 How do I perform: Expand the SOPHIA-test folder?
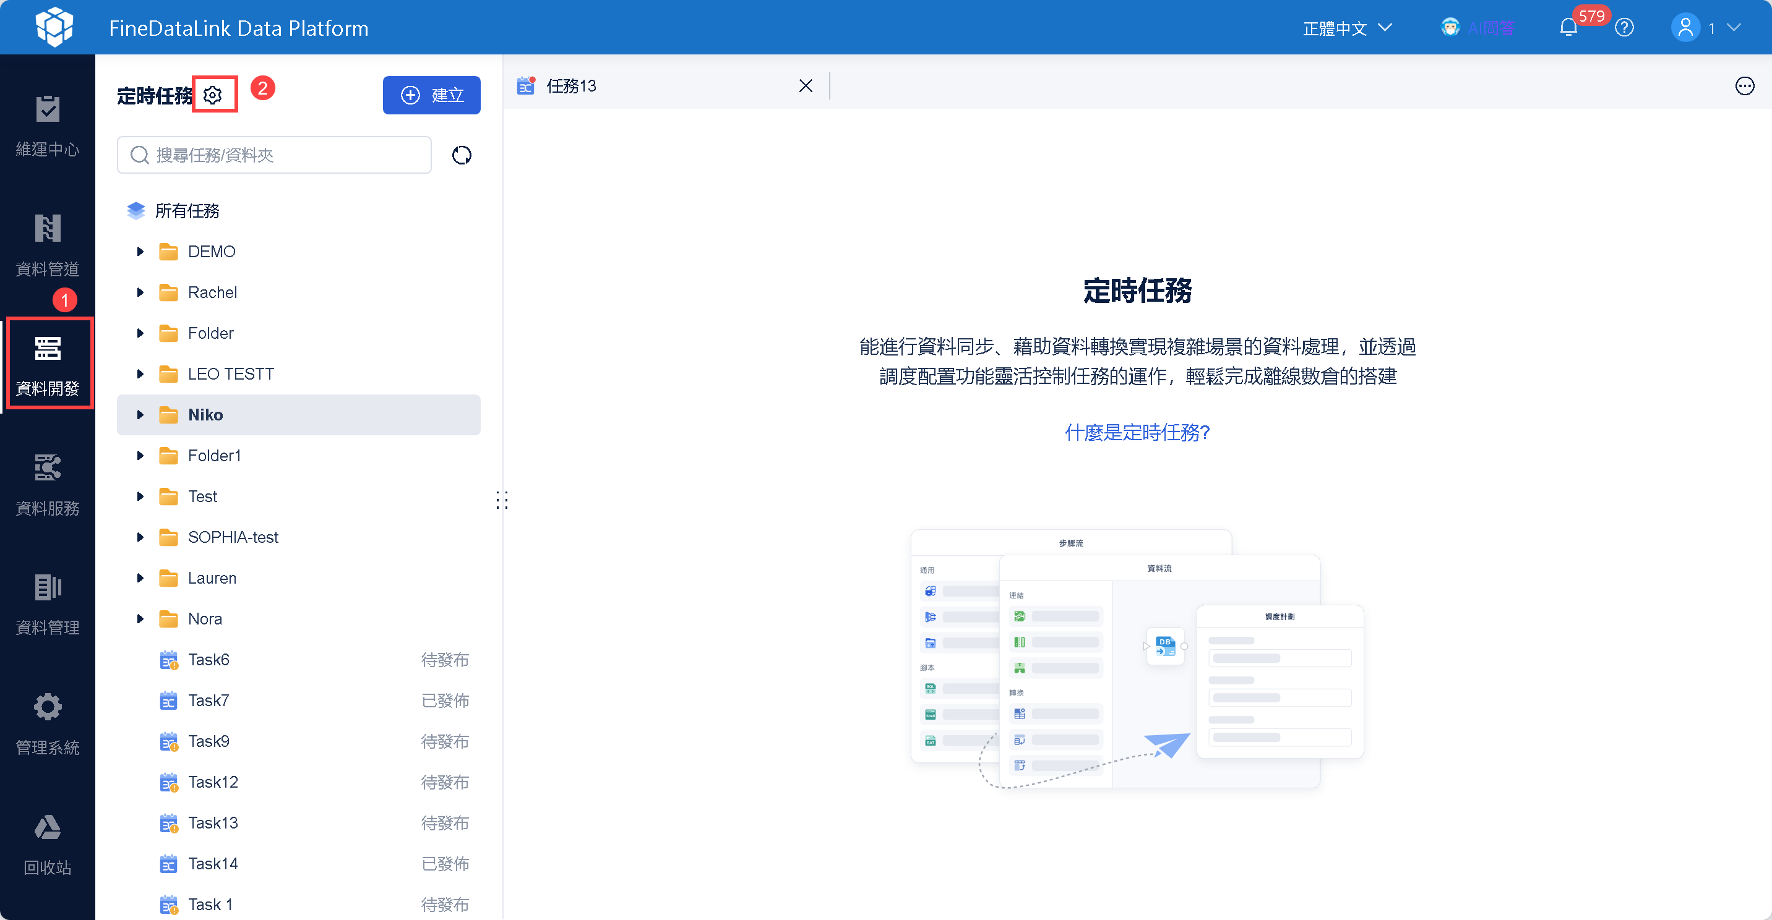[x=140, y=537]
